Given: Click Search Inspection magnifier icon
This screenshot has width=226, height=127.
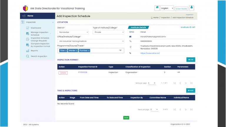Looking at the screenshot, I should click(x=28, y=56).
